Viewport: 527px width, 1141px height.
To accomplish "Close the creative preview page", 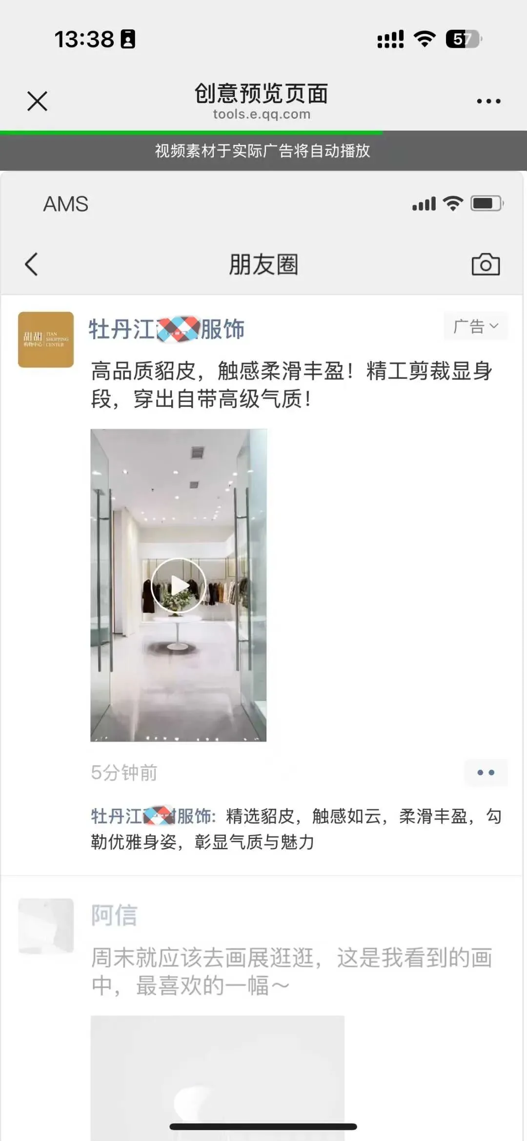I will click(37, 101).
